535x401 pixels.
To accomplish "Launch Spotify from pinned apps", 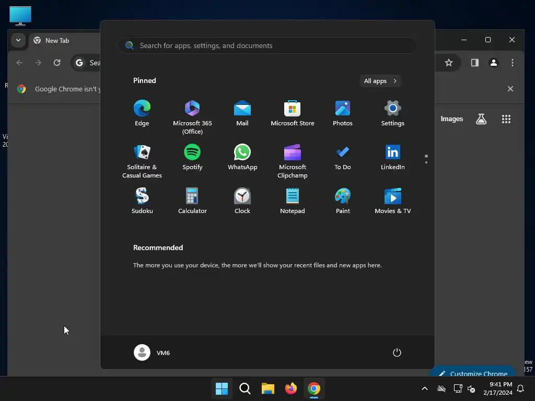I will tap(192, 157).
